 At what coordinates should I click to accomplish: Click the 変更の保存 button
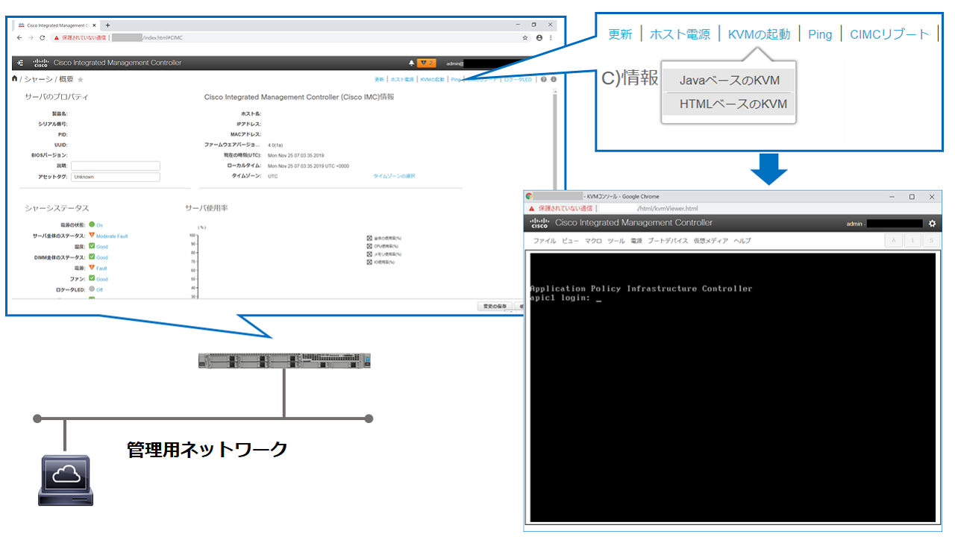pyautogui.click(x=495, y=307)
